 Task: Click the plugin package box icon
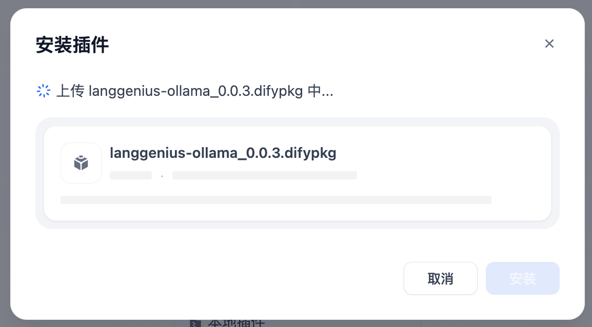click(x=81, y=163)
